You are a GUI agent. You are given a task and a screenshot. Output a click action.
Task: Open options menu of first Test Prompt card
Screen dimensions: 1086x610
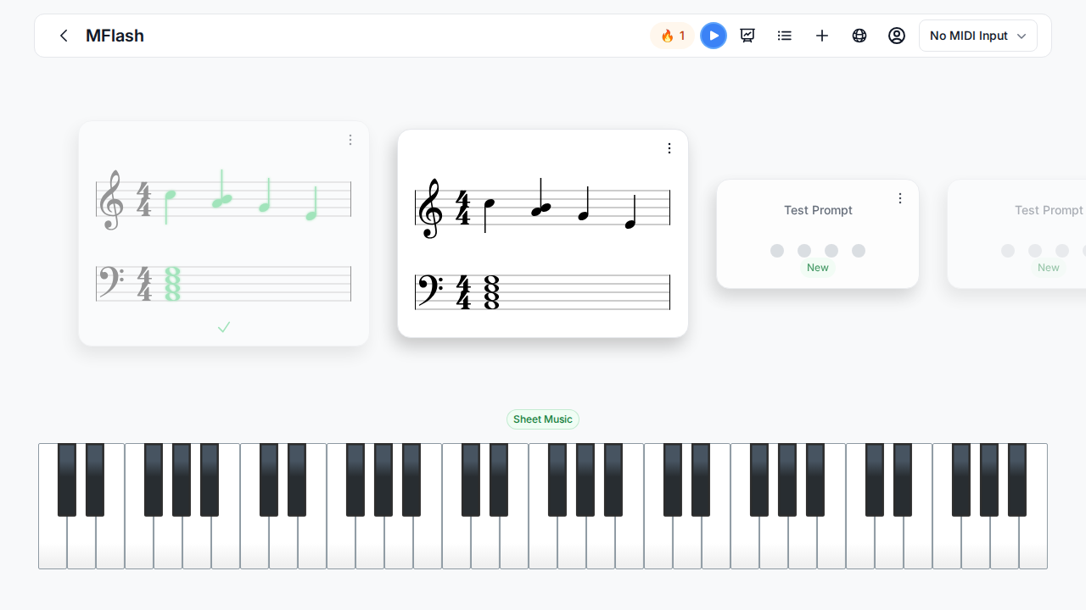[x=900, y=198]
